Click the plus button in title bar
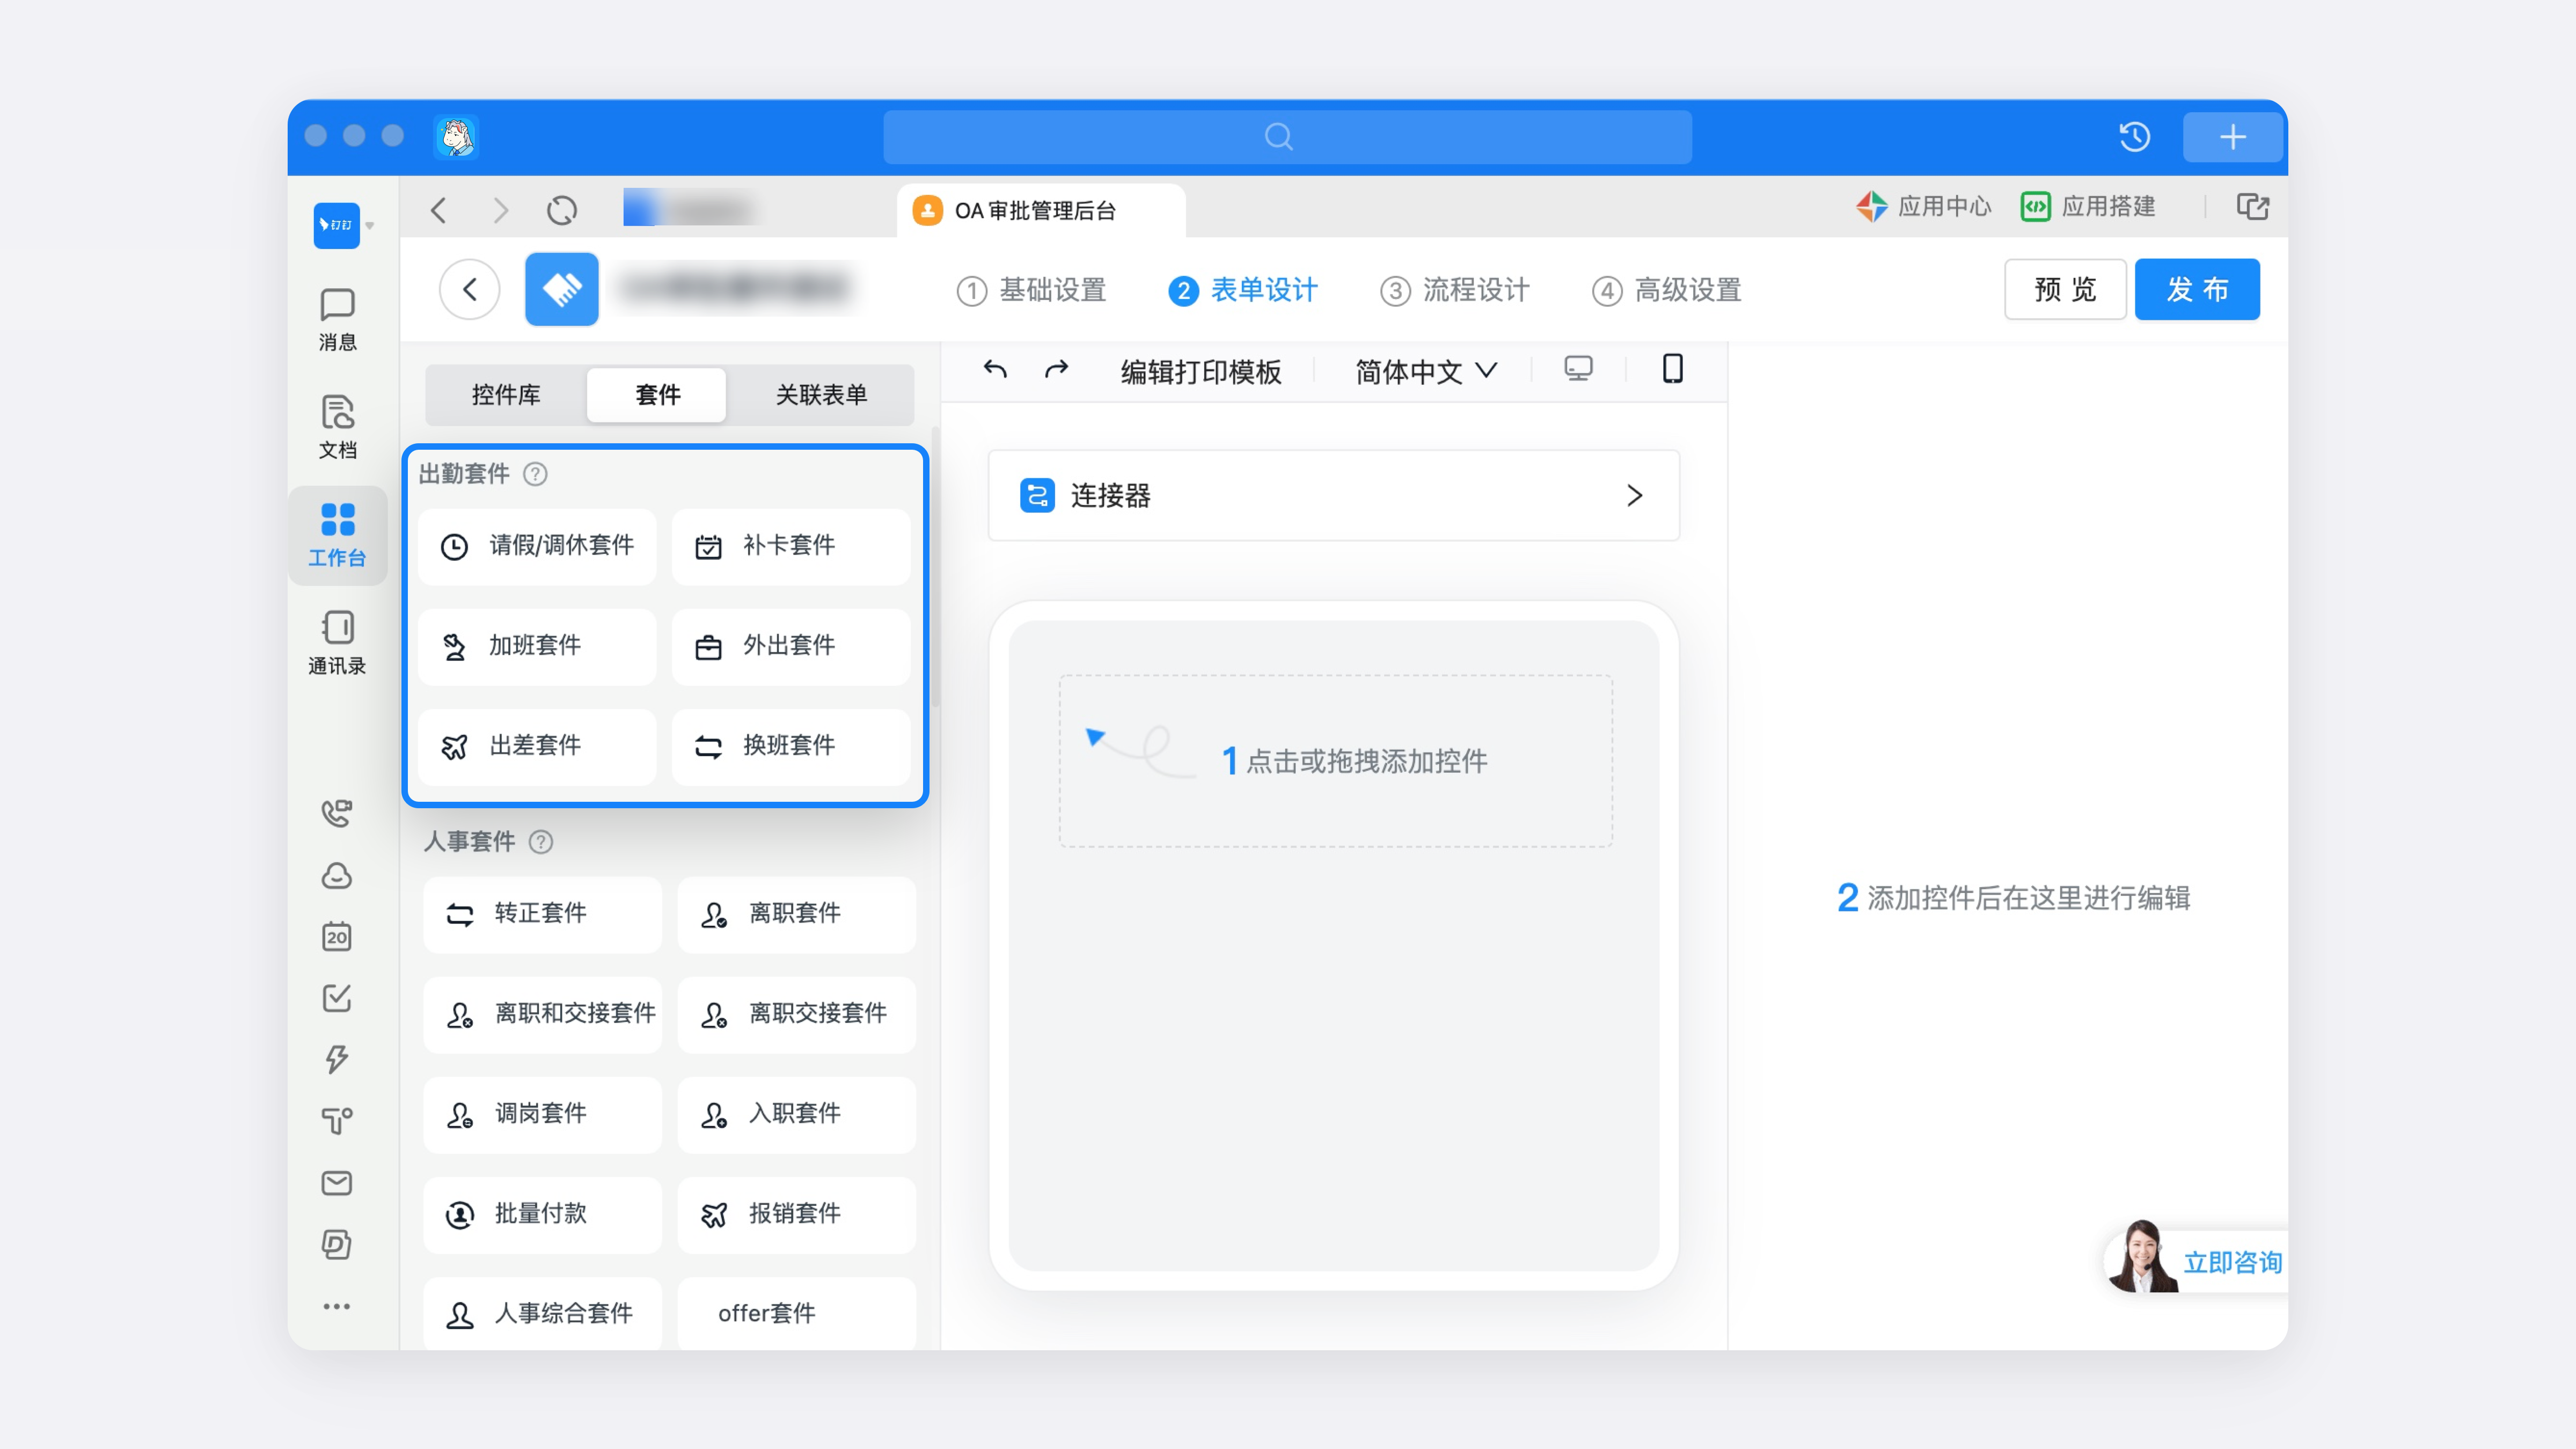 click(x=2232, y=137)
